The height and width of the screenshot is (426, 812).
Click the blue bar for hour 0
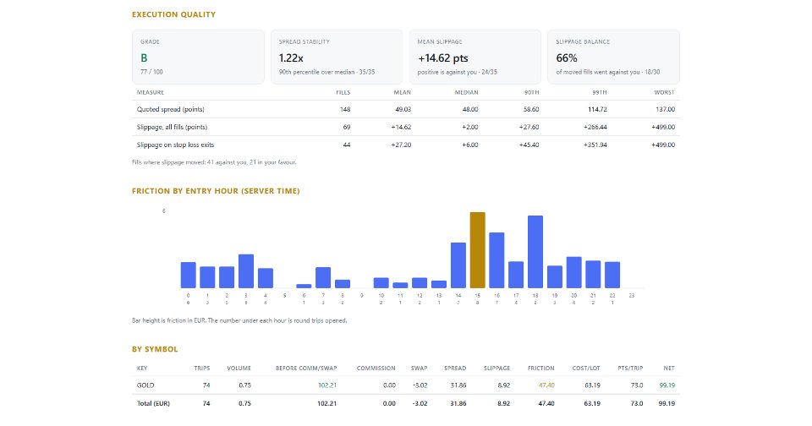[x=189, y=275]
